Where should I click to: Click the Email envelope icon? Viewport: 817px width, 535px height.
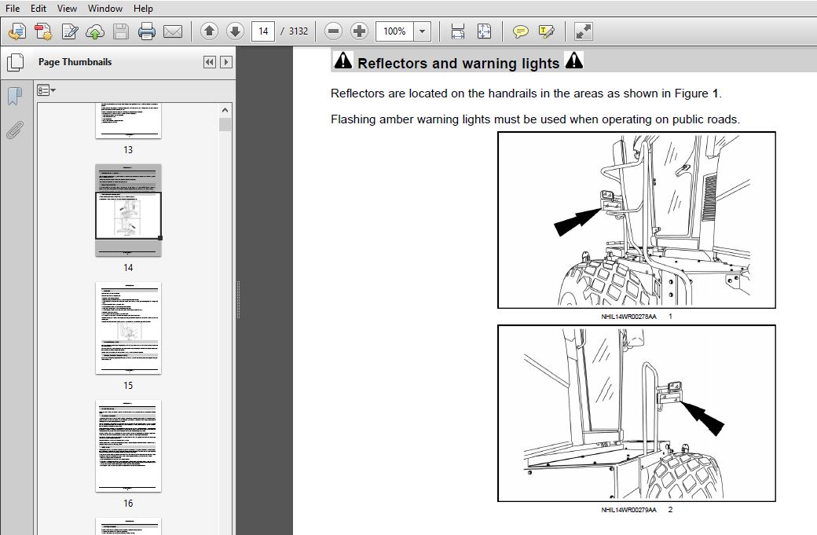(173, 31)
